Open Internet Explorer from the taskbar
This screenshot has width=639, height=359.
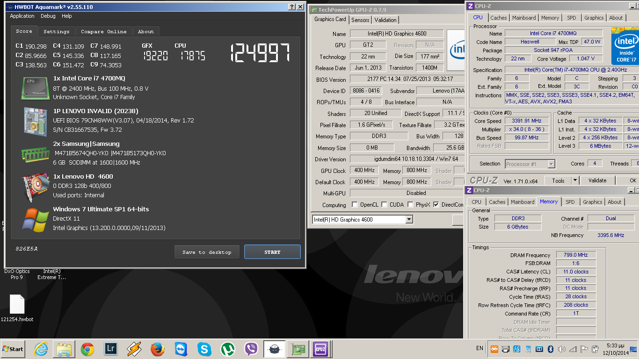tap(41, 349)
